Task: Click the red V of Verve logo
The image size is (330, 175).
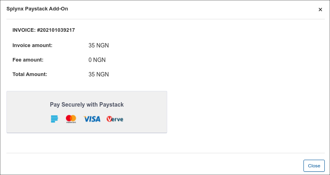Action: [x=109, y=119]
